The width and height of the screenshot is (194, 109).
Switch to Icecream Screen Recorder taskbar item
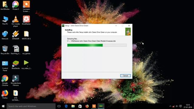[x=94, y=106]
